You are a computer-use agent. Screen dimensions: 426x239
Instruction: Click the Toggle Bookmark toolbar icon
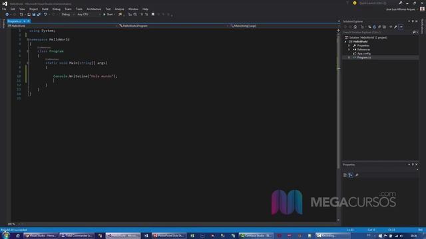153,15
